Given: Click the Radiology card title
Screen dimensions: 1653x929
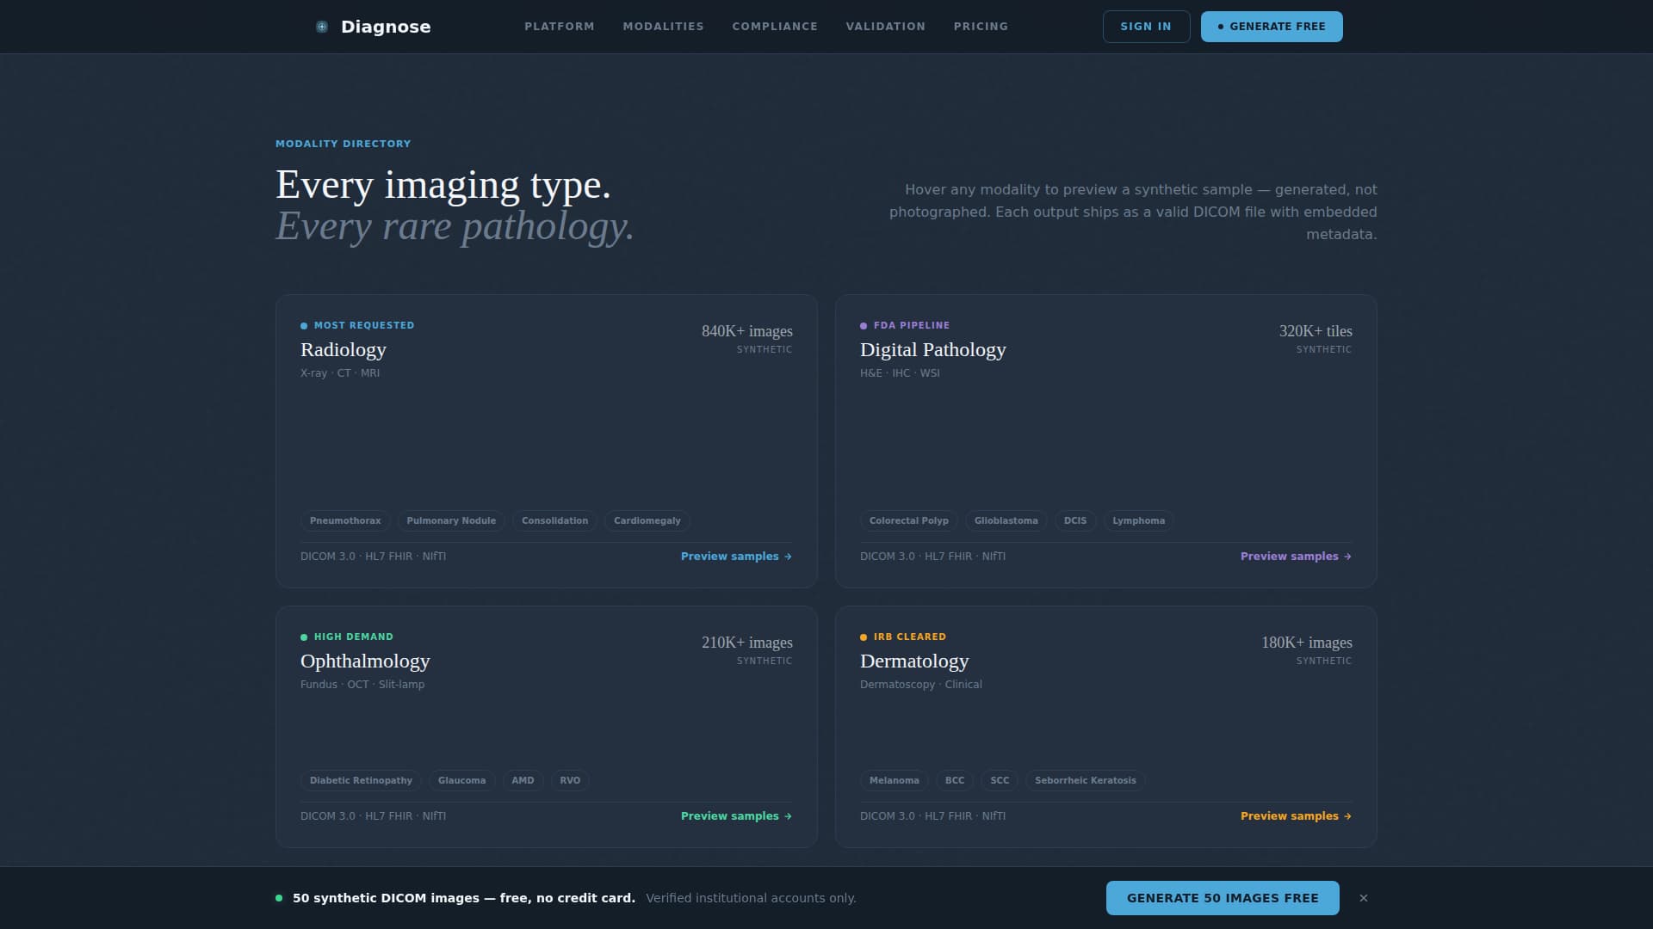Looking at the screenshot, I should pos(344,349).
